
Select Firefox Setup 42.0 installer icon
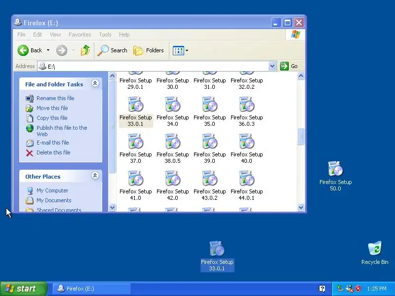172,178
